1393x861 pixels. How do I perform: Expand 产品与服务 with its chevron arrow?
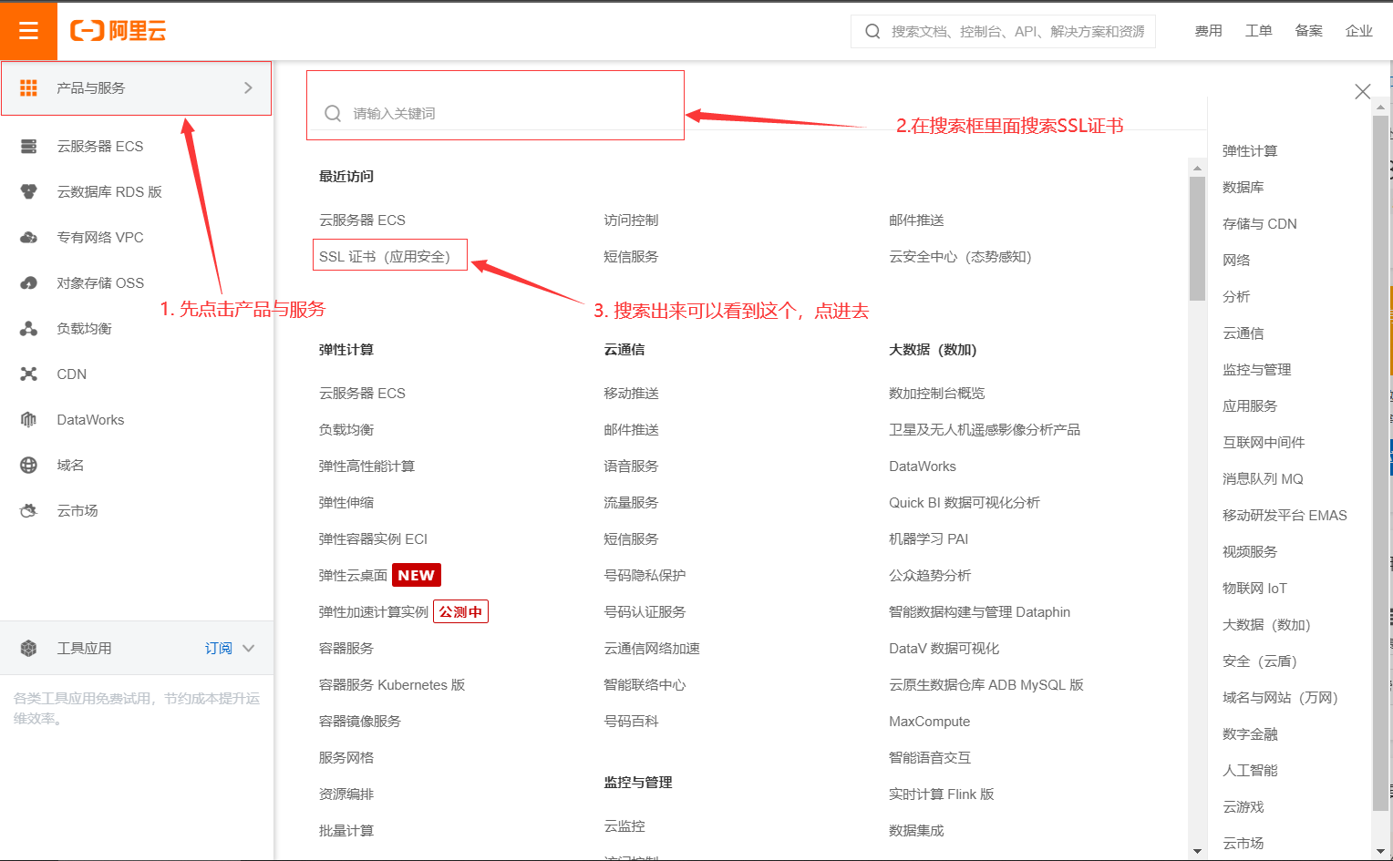[x=247, y=87]
